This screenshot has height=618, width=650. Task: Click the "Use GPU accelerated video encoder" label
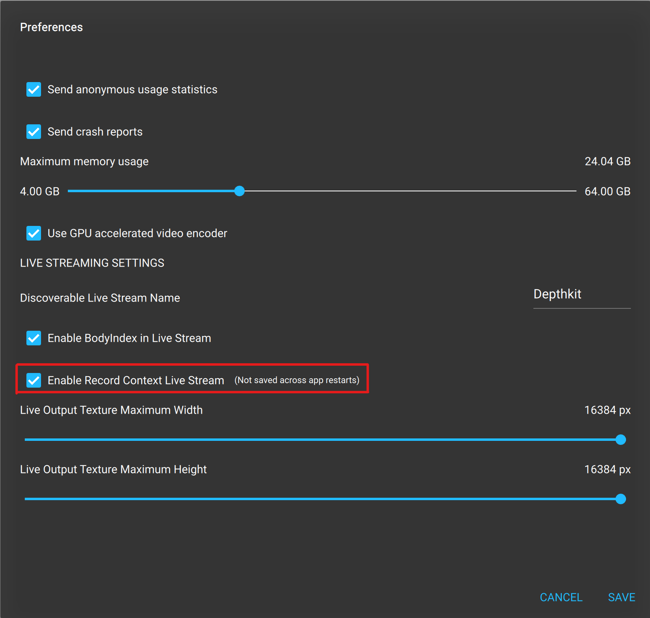point(137,233)
